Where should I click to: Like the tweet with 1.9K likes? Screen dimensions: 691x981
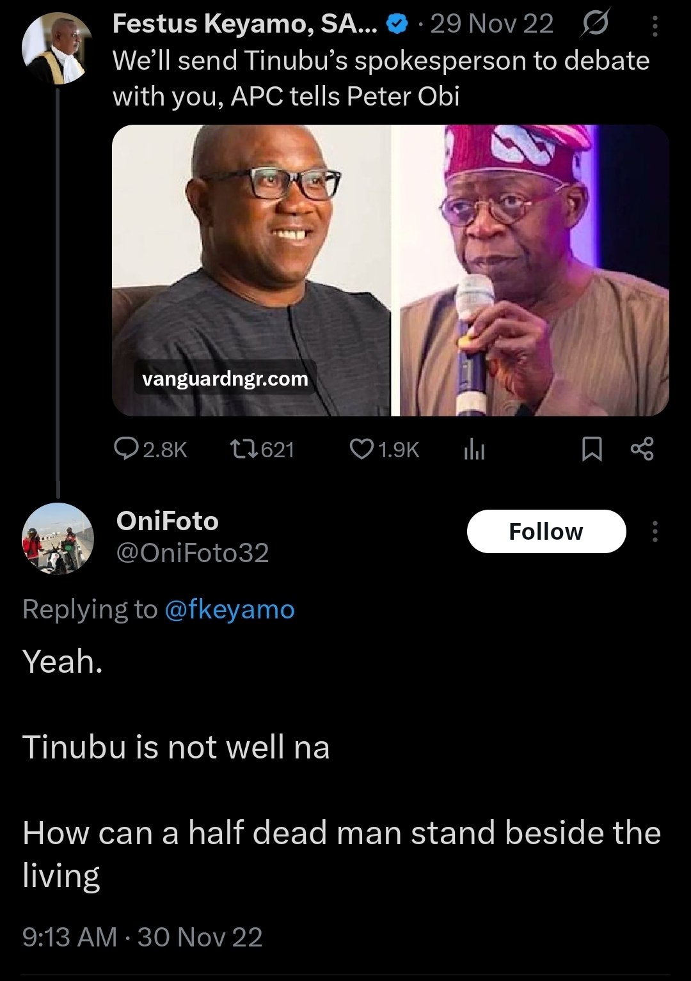tap(362, 450)
